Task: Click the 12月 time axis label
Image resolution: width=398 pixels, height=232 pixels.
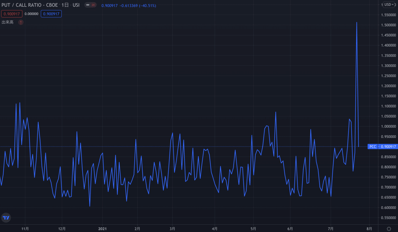Action: coord(62,229)
